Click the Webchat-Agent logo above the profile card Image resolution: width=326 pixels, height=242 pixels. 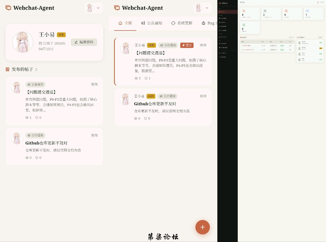[x=30, y=8]
